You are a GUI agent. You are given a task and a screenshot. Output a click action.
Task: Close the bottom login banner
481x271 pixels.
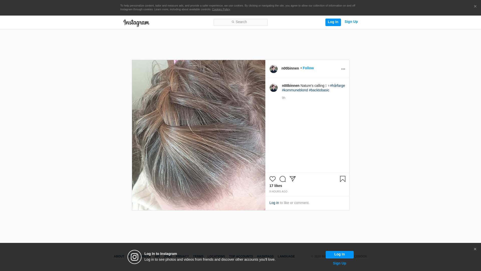(475, 249)
